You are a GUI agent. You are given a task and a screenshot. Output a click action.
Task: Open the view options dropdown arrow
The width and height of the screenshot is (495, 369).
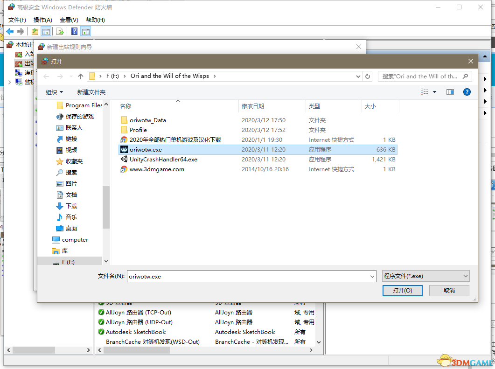click(434, 92)
